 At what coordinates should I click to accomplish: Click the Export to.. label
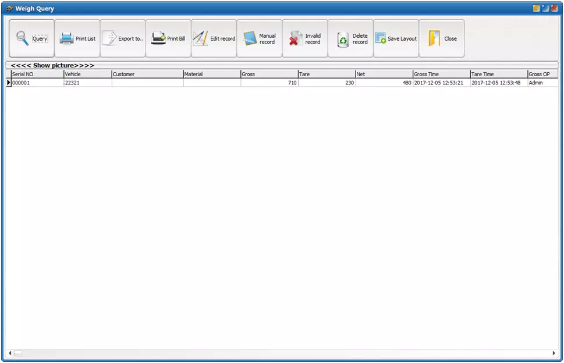coord(131,38)
